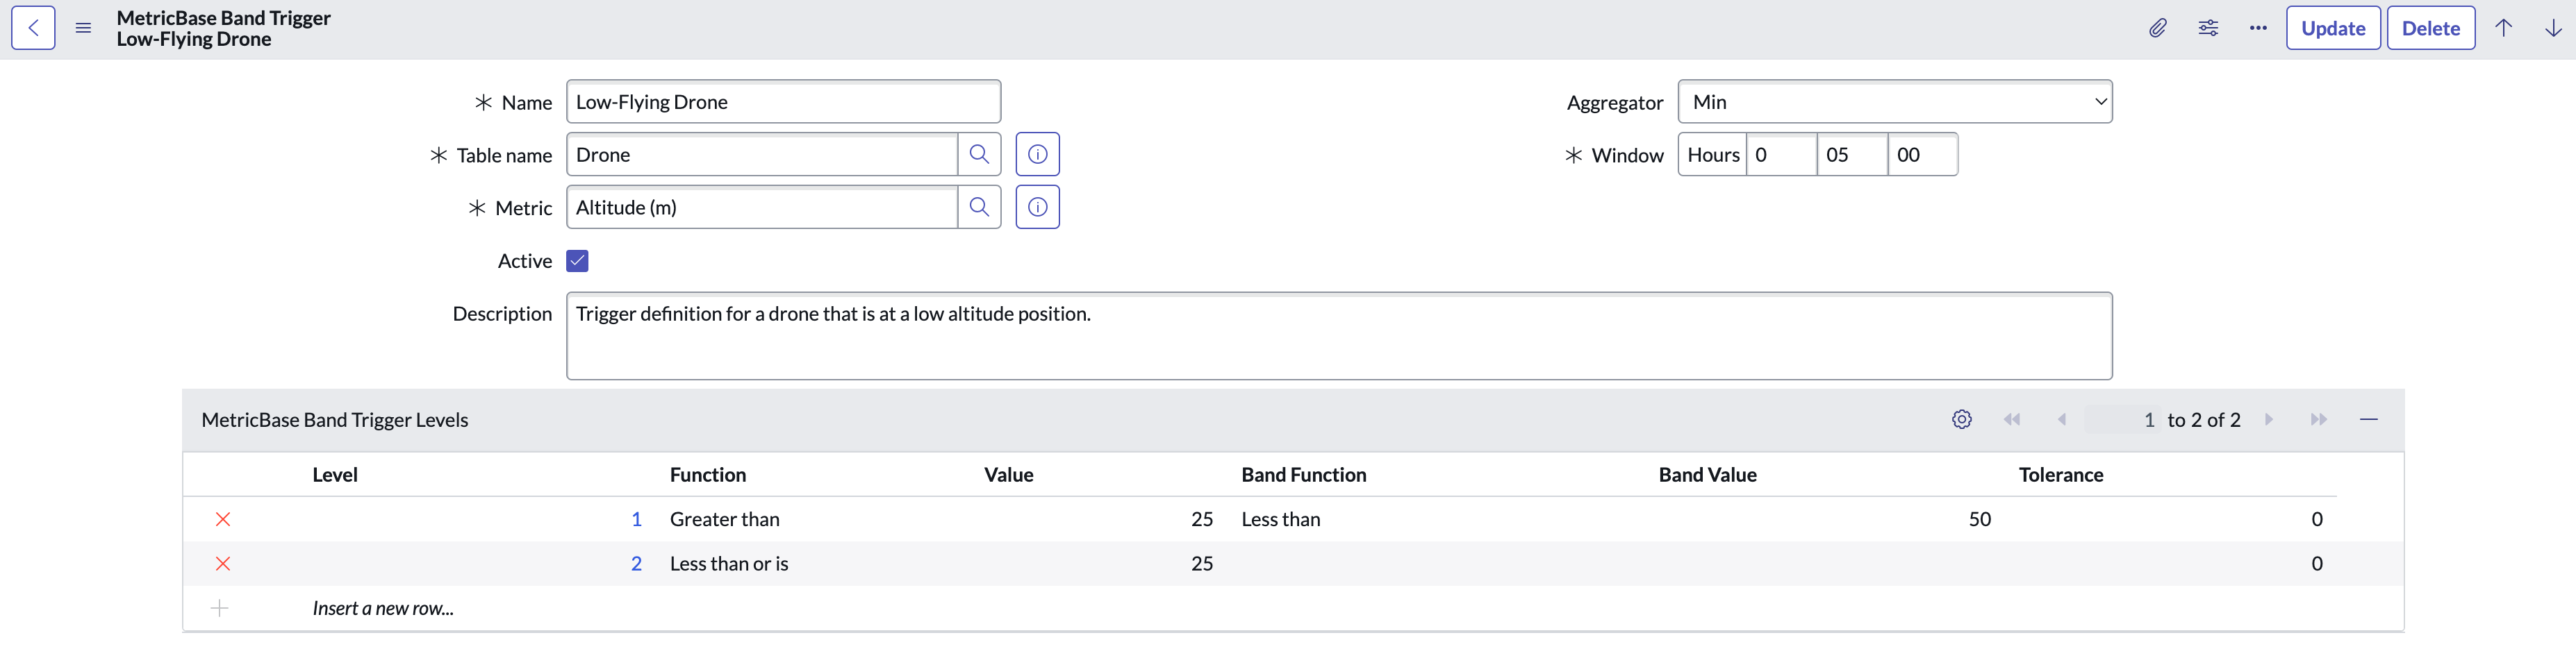Image resolution: width=2576 pixels, height=658 pixels.
Task: Go to next page of Trigger Levels
Action: pyautogui.click(x=2269, y=421)
